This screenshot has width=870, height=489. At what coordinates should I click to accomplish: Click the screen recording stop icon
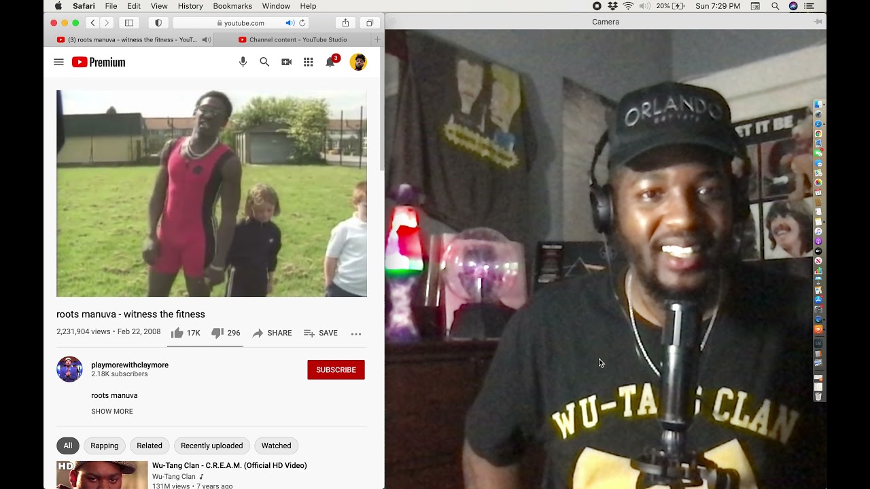coord(597,6)
